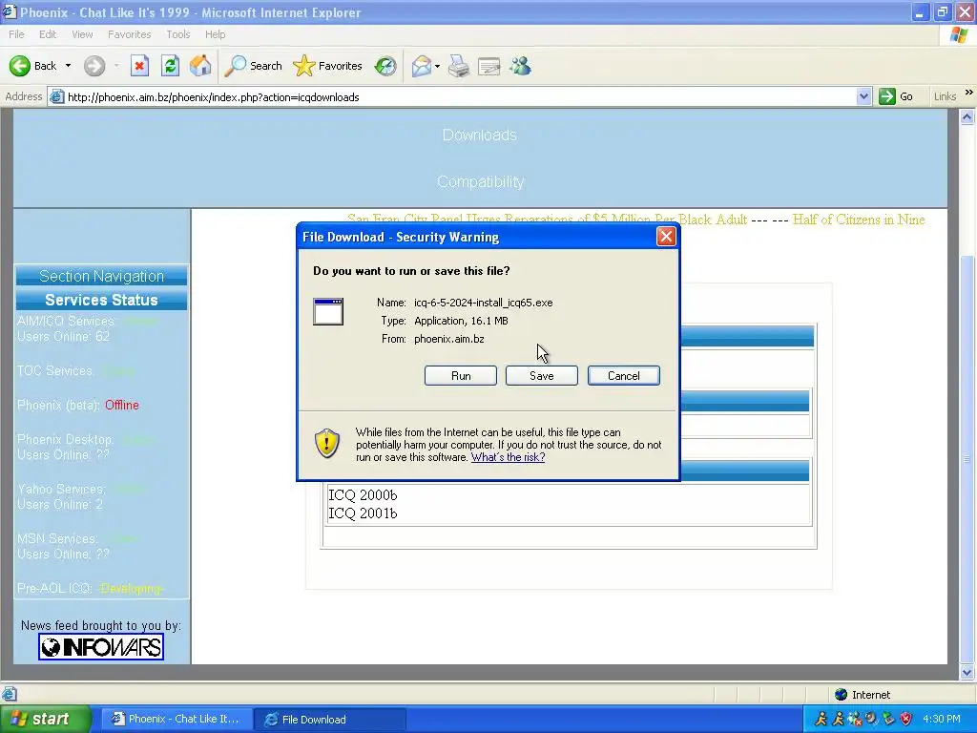Open the Back history dropdown arrow
The image size is (977, 733).
(x=68, y=66)
